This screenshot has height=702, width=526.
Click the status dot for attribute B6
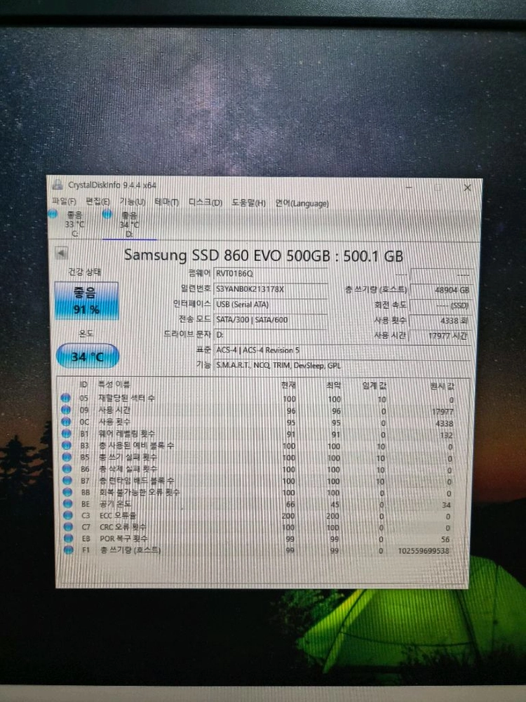point(67,468)
